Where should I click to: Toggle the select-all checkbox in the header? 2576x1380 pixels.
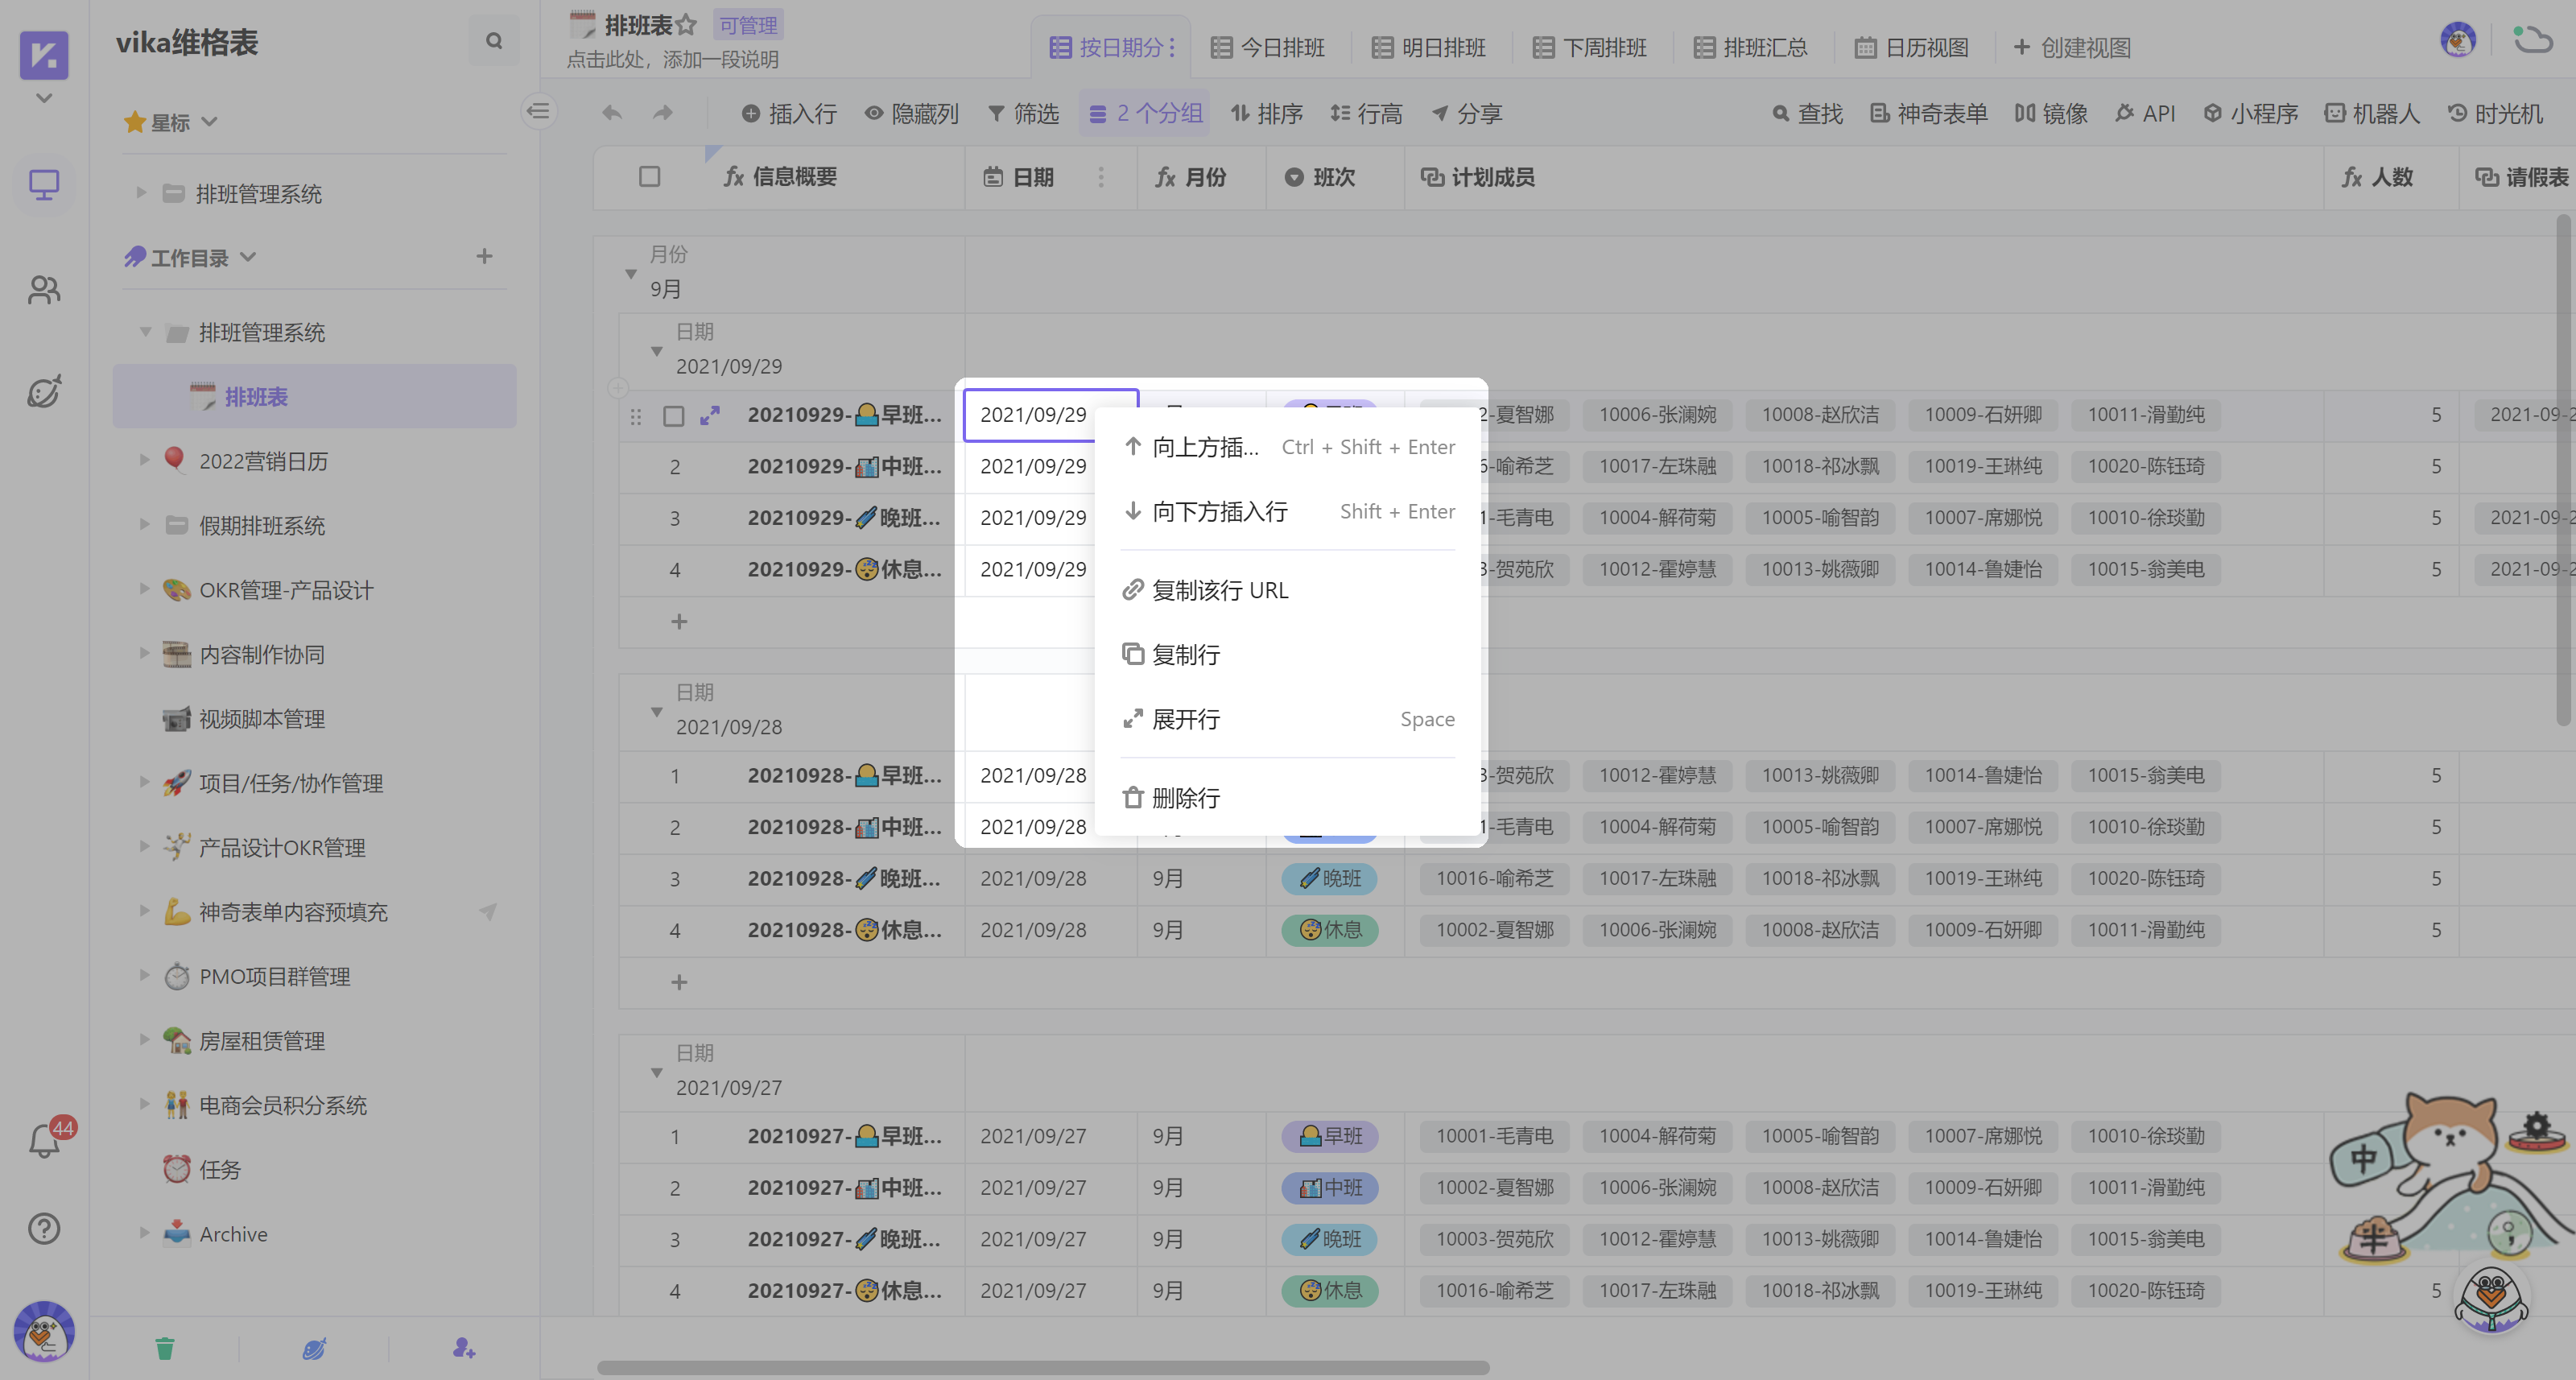pos(649,177)
